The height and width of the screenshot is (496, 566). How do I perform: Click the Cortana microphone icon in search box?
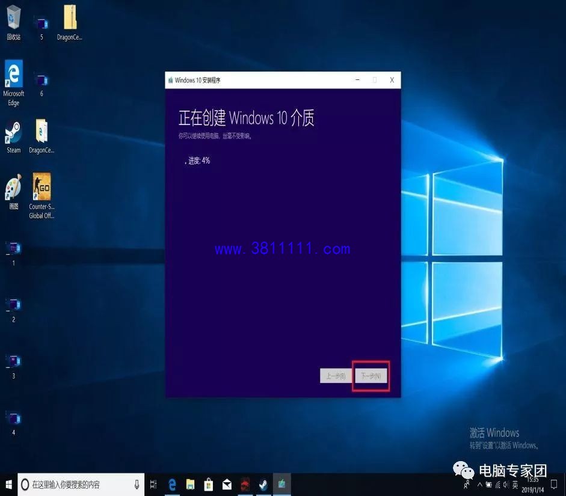(x=137, y=485)
